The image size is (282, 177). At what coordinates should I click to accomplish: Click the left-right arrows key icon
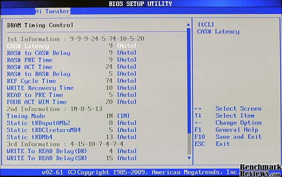(198, 109)
